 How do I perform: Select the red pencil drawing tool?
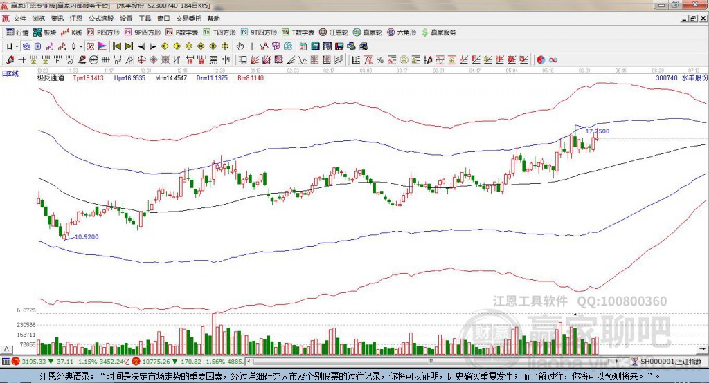click(10, 59)
